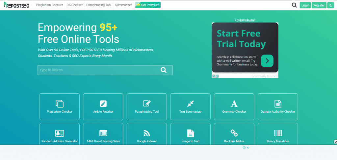Open the Plagiarism Checker tool card icon
Image resolution: width=337 pixels, height=160 pixels.
pos(60,104)
